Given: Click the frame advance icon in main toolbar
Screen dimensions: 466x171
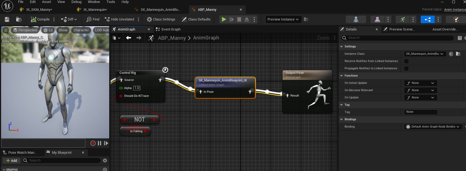Looking at the screenshot, I should 232,19.
